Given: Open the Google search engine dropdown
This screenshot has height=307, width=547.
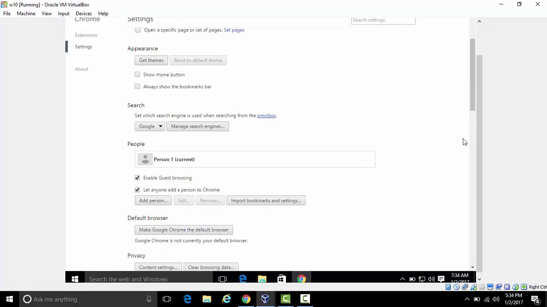Looking at the screenshot, I should (x=150, y=126).
